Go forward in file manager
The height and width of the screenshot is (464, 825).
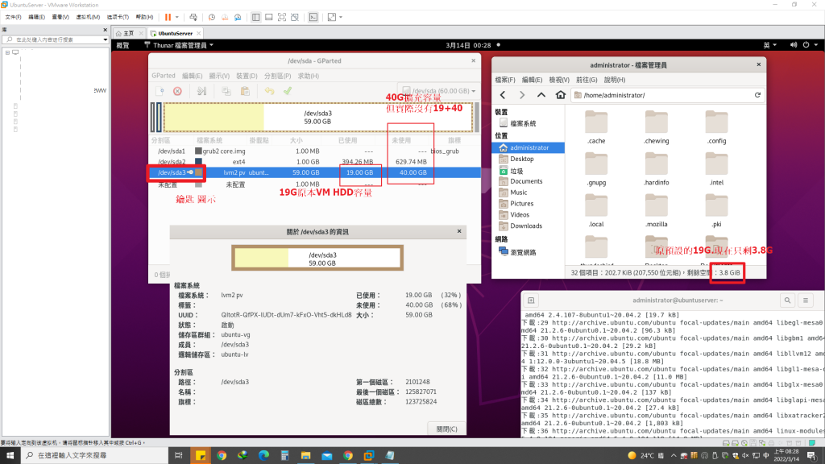[x=522, y=95]
